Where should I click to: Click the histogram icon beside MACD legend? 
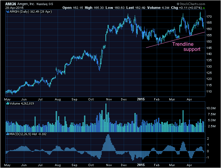pos(8,134)
